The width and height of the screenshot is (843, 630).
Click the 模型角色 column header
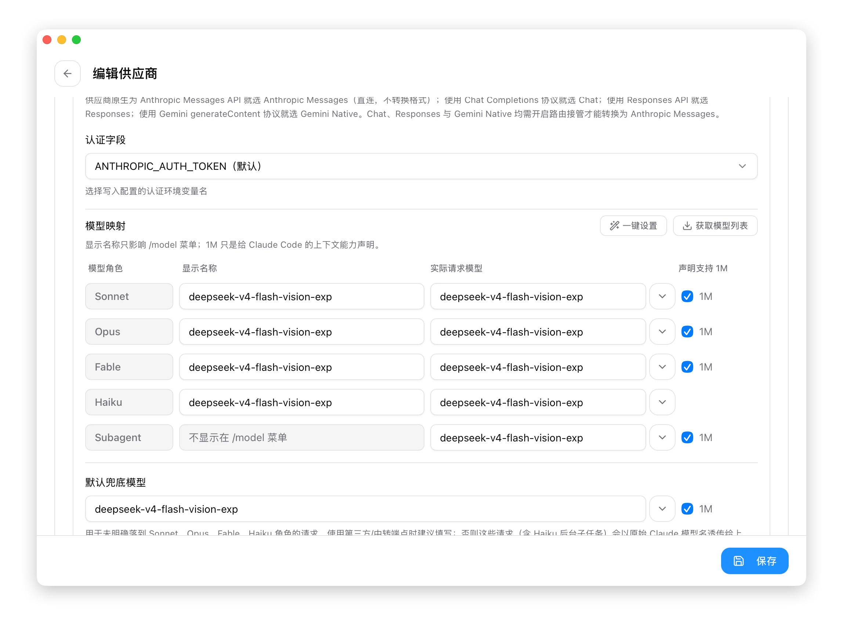105,268
